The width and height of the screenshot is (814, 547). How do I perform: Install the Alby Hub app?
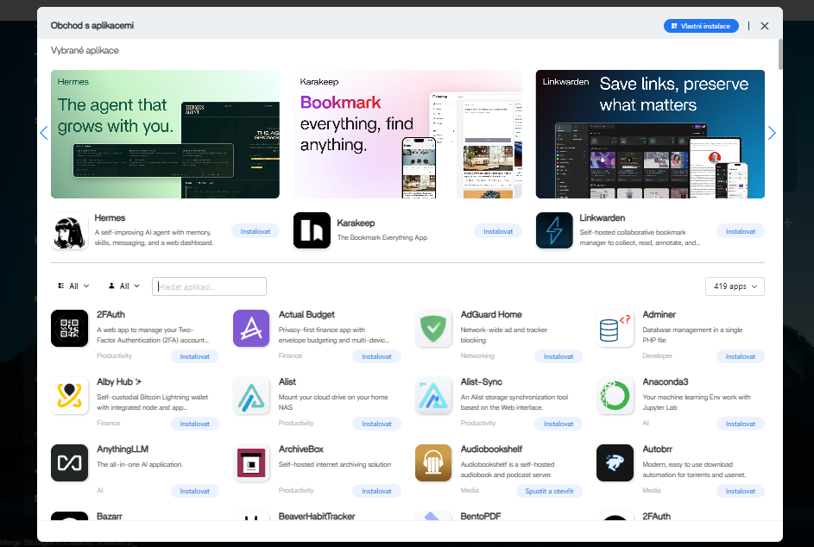[x=195, y=424]
